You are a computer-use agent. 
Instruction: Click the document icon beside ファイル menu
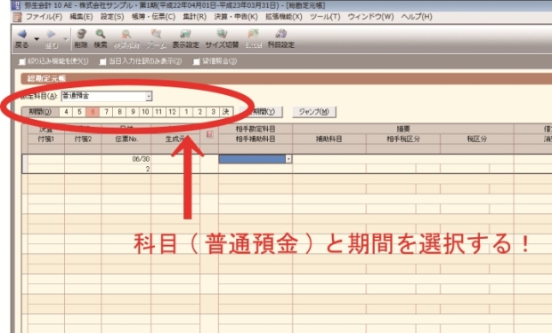pyautogui.click(x=17, y=17)
